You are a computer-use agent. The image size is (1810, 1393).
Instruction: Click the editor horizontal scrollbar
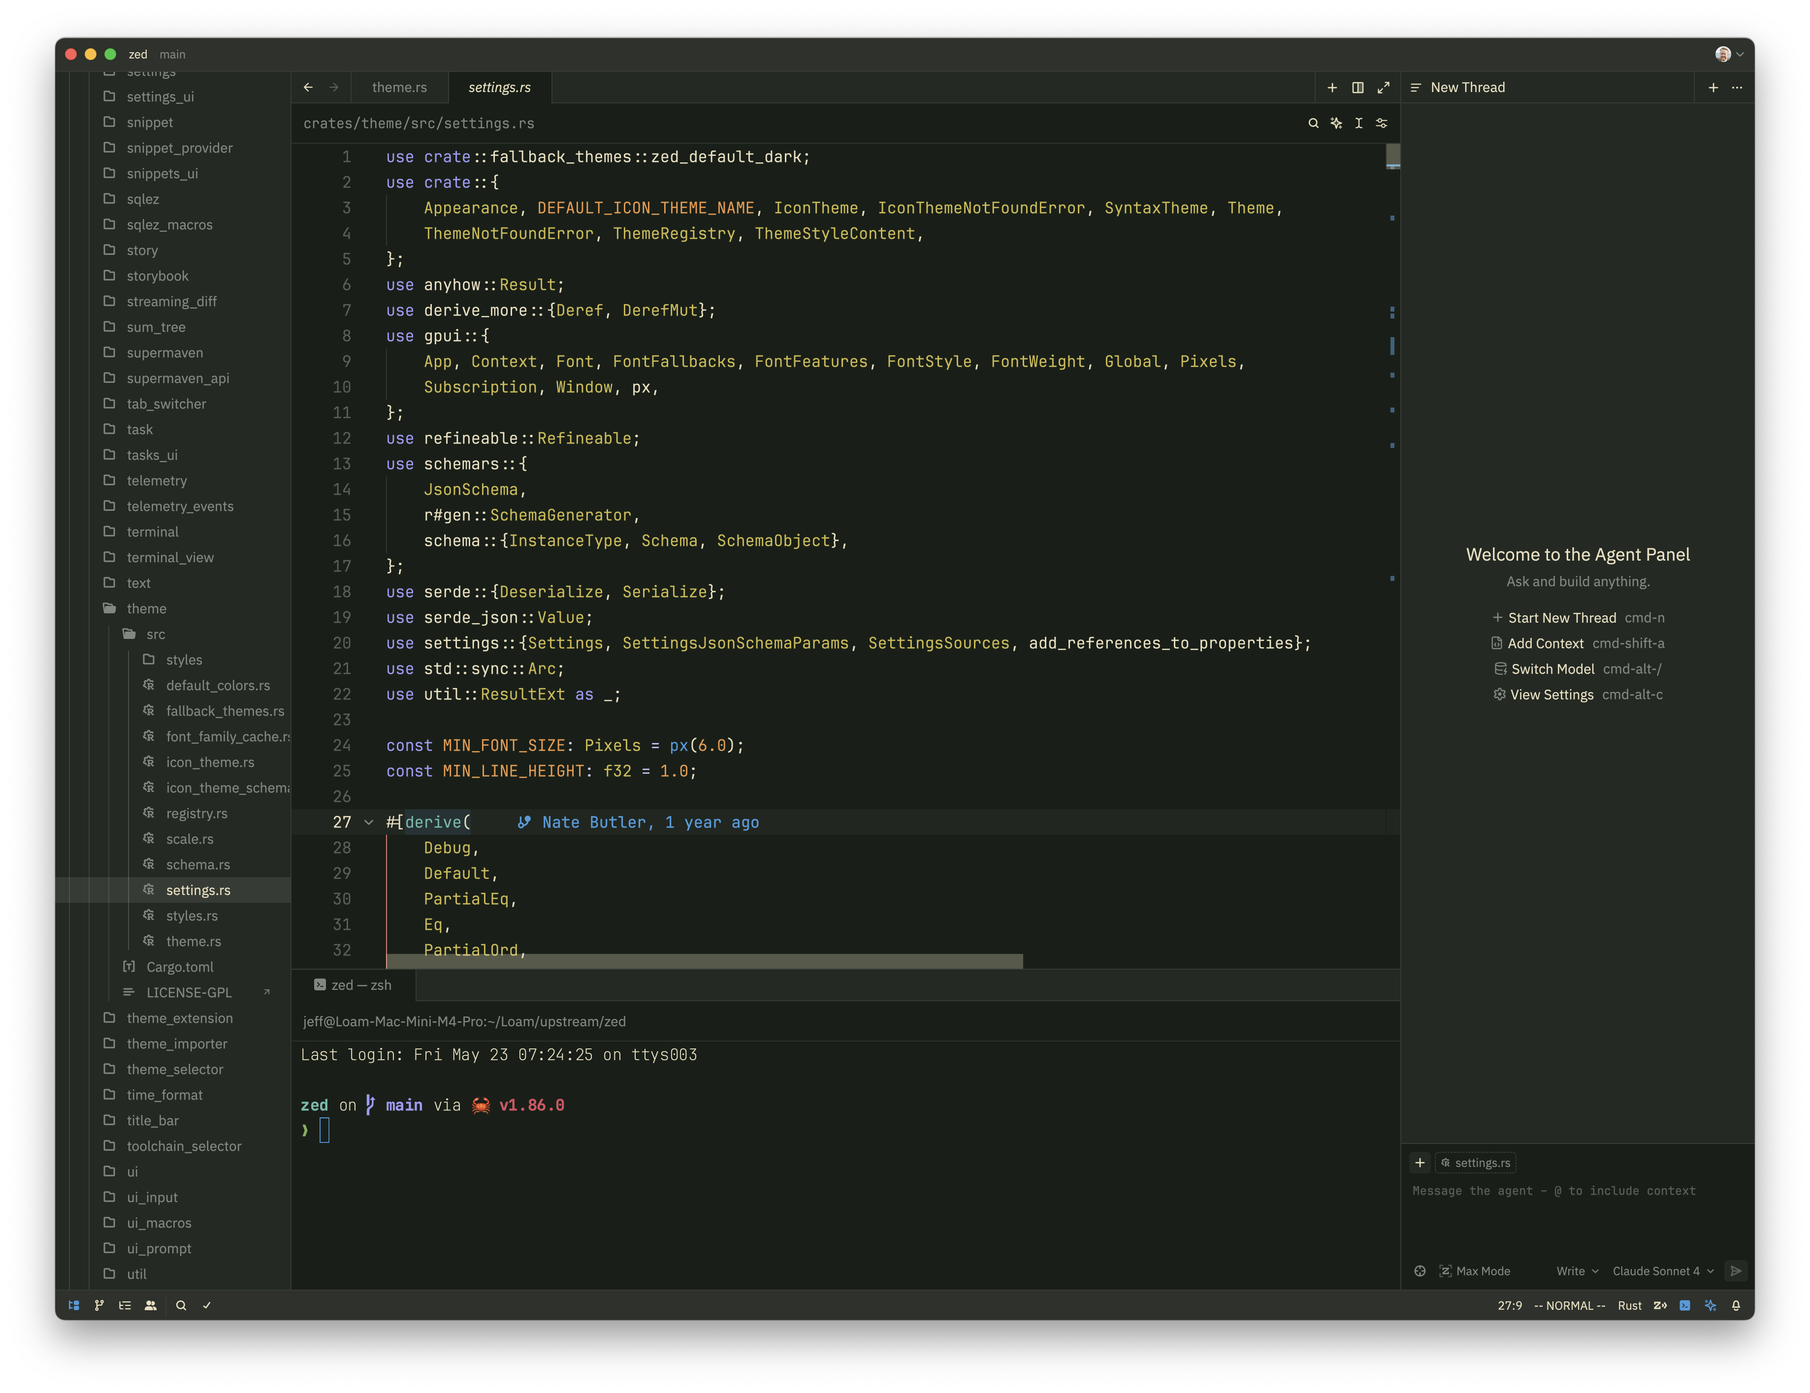pos(705,961)
